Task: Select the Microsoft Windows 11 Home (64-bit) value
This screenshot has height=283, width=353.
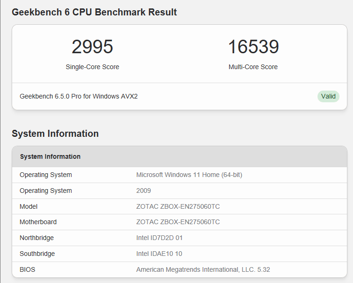Action: (189, 175)
